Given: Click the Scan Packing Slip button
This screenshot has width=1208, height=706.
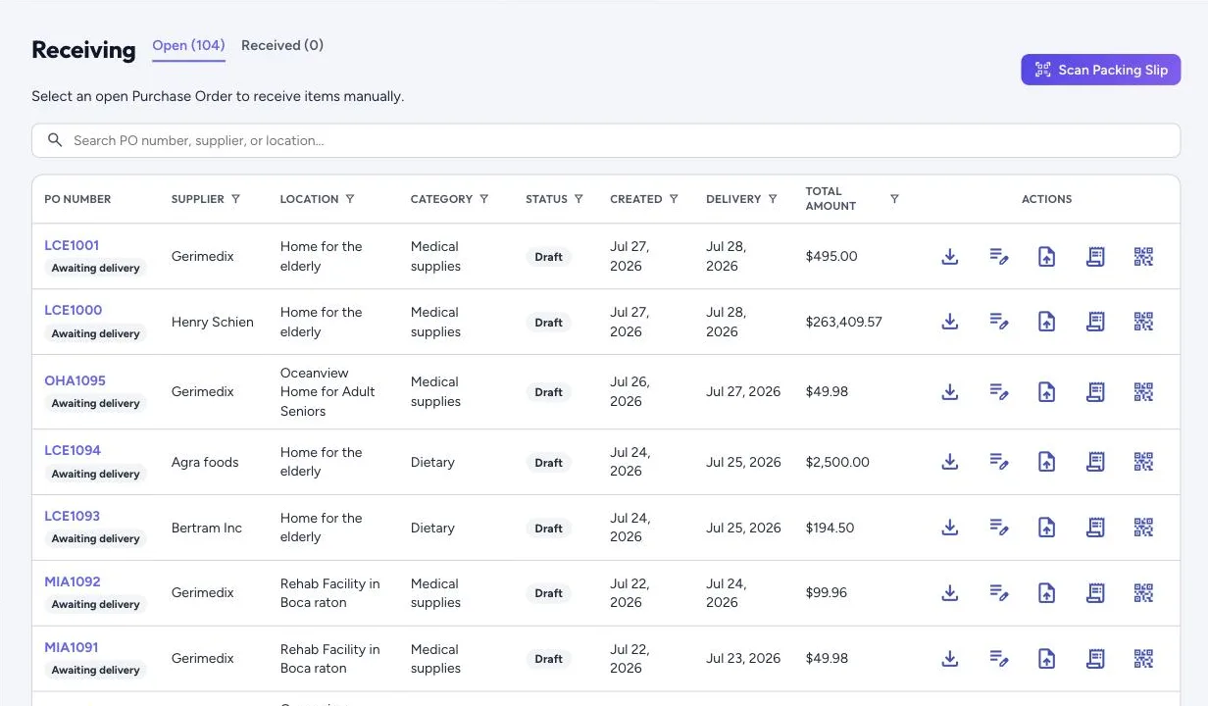Looking at the screenshot, I should point(1100,70).
